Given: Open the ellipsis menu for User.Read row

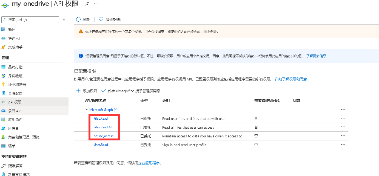Looking at the screenshot, I should [343, 145].
